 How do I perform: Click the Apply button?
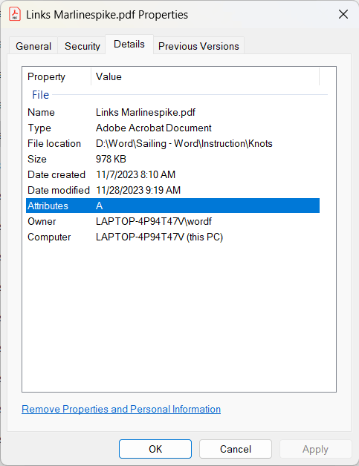pos(316,449)
